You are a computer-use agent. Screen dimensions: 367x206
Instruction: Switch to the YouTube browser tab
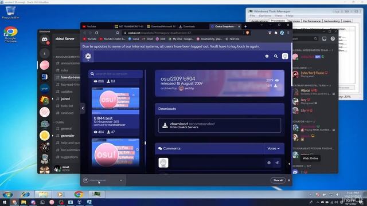[97, 26]
